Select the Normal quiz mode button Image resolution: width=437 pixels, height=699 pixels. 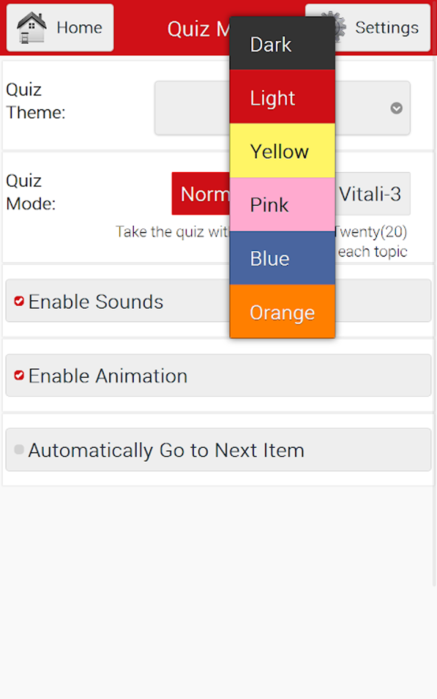click(x=201, y=194)
